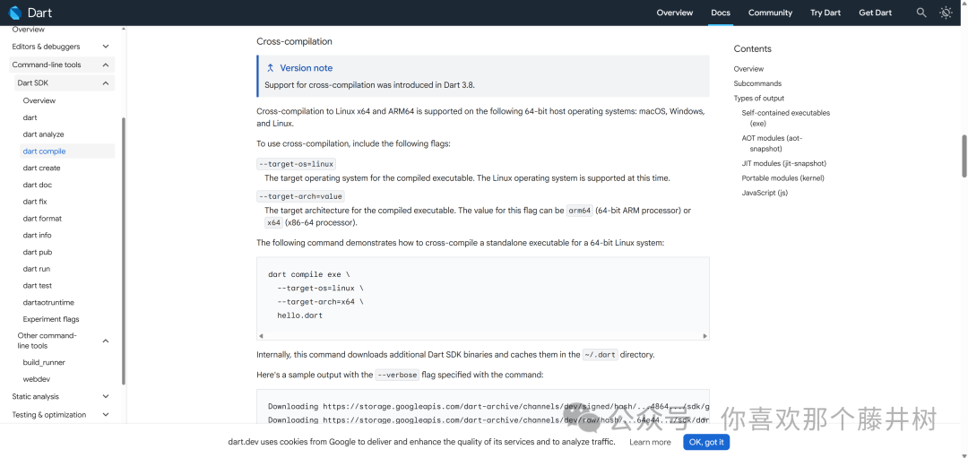Open the Overview top navigation item
Viewport: 968px width, 458px height.
(x=674, y=13)
